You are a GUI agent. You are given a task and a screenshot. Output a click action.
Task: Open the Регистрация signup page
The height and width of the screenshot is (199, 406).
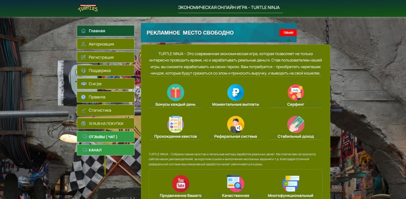(106, 57)
